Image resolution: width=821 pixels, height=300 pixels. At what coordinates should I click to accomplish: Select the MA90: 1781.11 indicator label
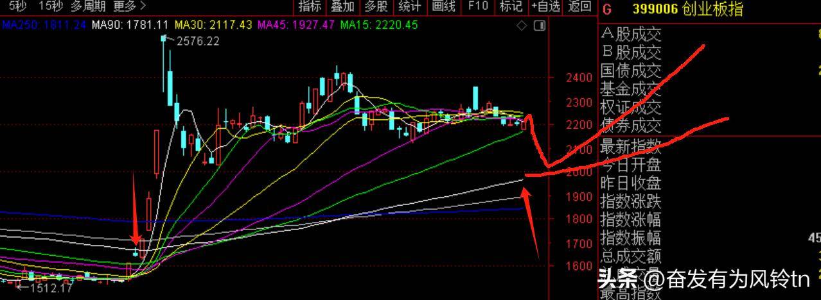(130, 25)
